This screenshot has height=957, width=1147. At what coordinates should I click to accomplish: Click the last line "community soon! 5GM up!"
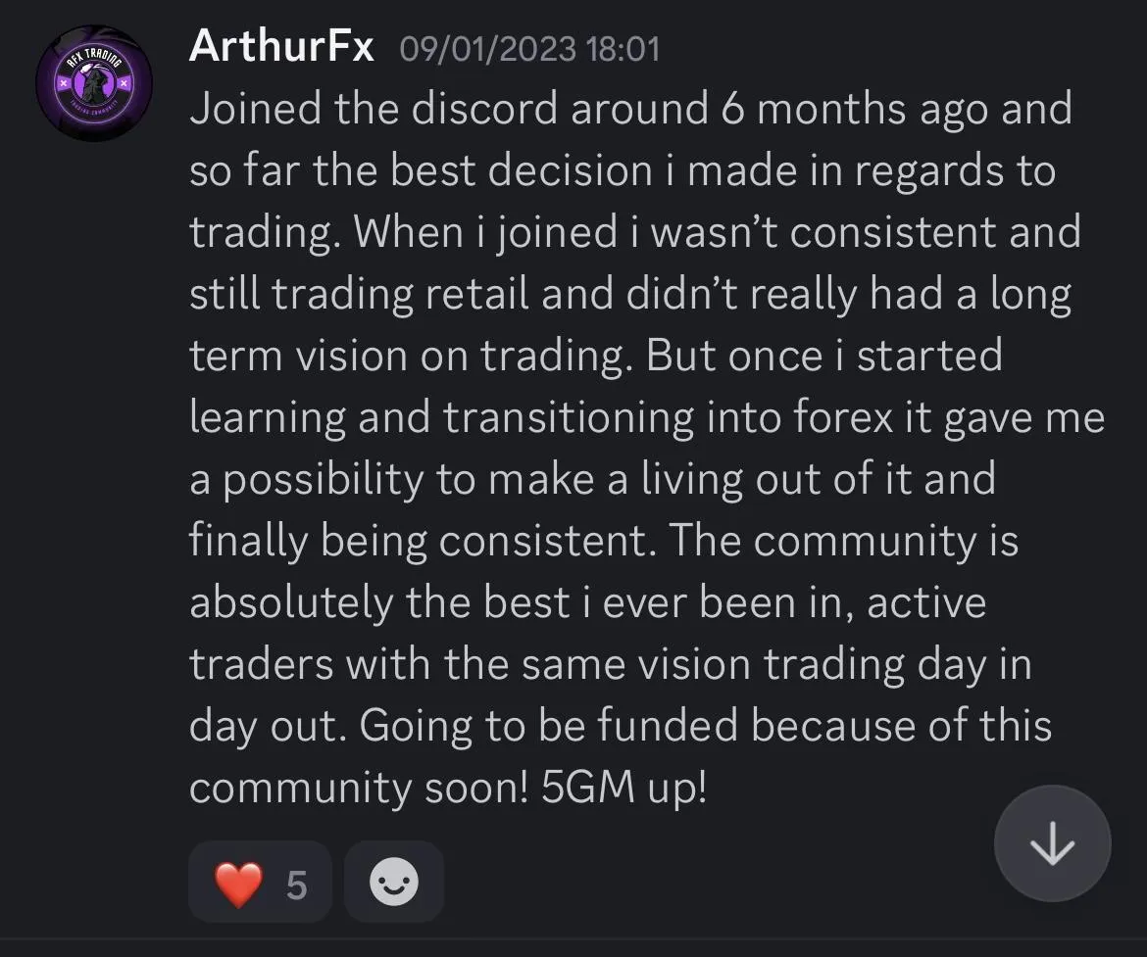(448, 789)
